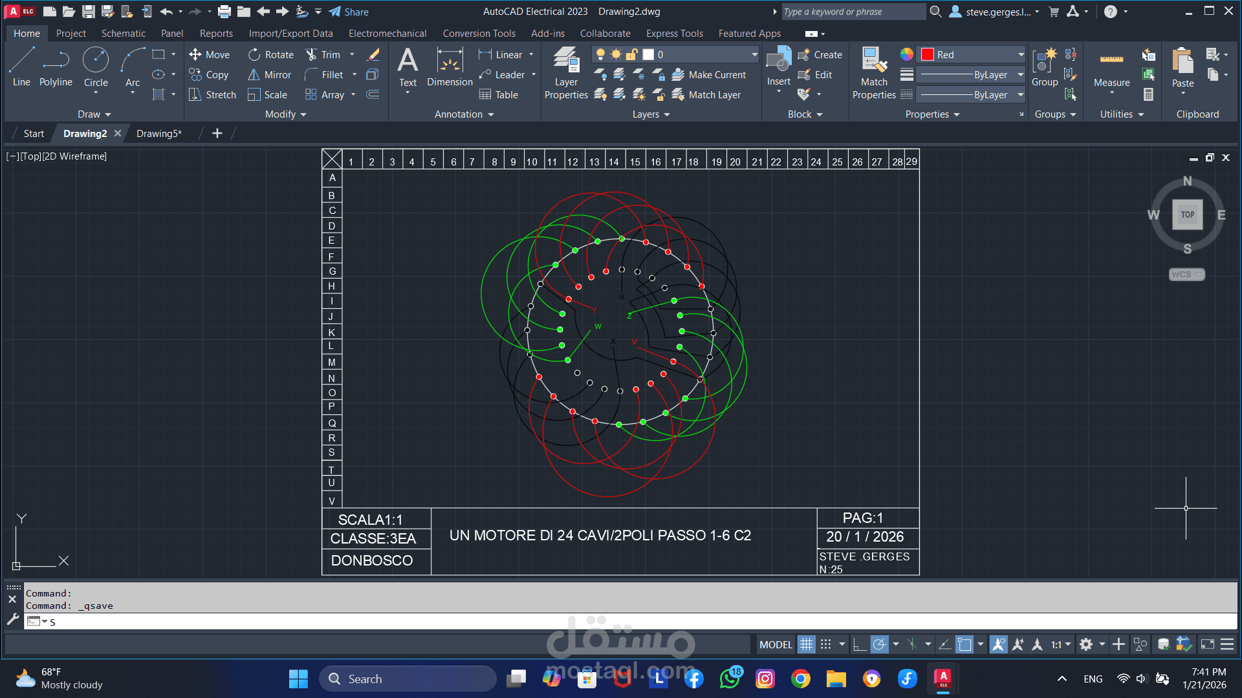The height and width of the screenshot is (698, 1242).
Task: Expand the layer name dropdown
Action: click(754, 55)
